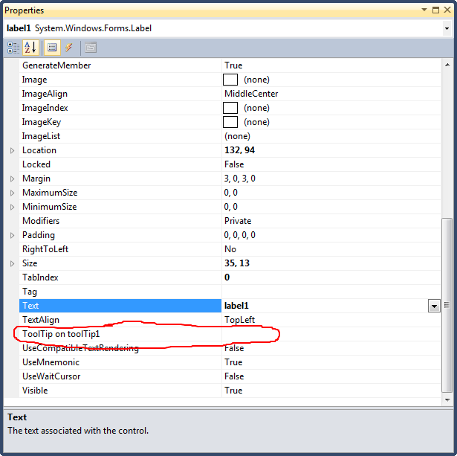
Task: Select the ToolTip on toolTip1 row
Action: pyautogui.click(x=230, y=334)
